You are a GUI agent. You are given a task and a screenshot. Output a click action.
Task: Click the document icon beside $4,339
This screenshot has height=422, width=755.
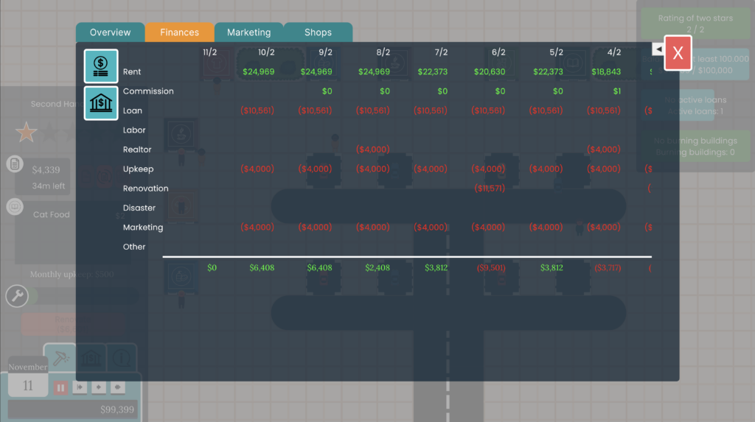click(15, 163)
